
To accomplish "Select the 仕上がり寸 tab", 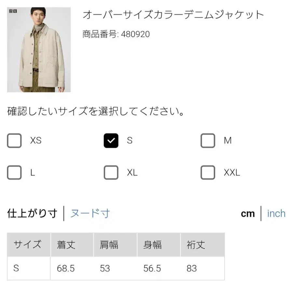I will (x=32, y=213).
